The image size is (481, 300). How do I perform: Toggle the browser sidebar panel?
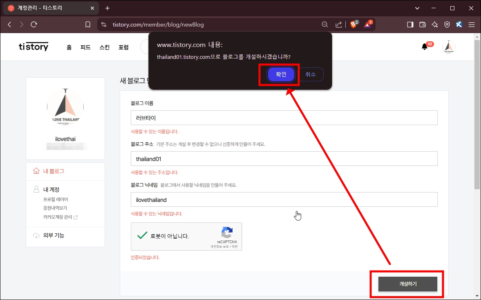409,24
